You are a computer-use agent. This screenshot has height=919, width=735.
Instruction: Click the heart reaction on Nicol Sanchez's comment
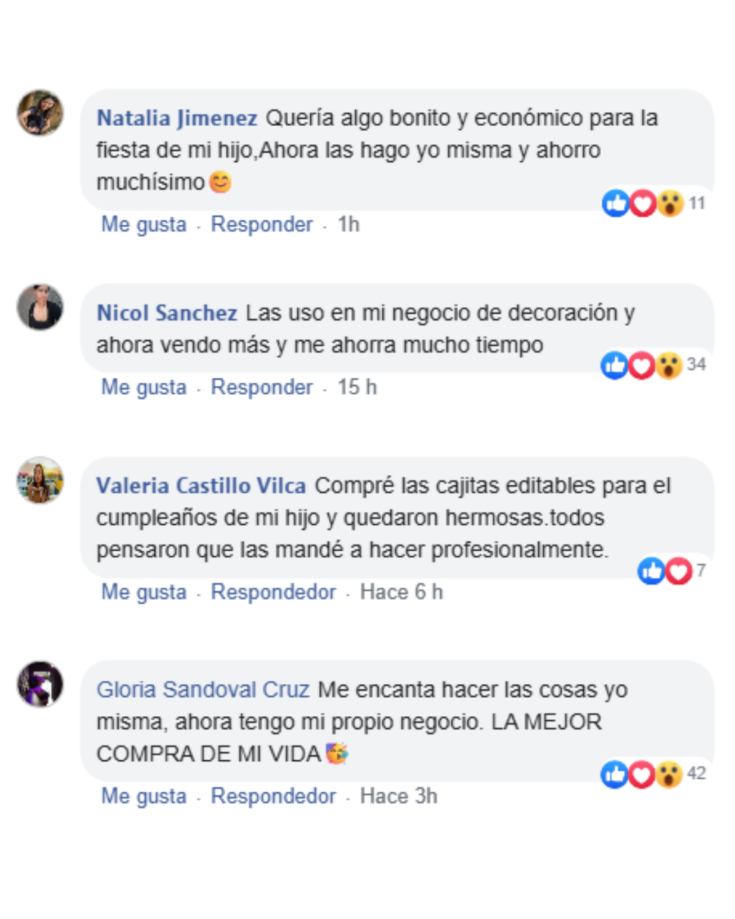coord(641,366)
